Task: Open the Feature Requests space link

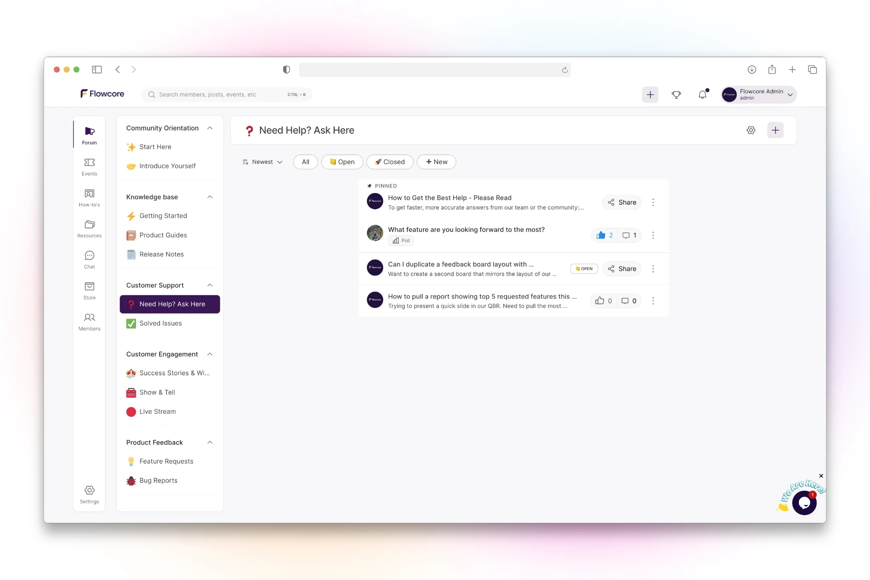Action: click(166, 461)
